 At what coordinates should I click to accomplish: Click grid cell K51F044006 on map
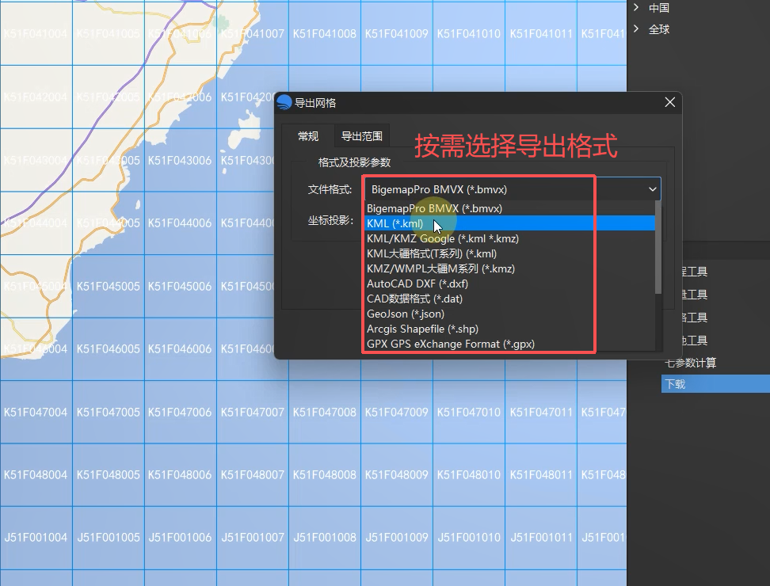point(181,223)
